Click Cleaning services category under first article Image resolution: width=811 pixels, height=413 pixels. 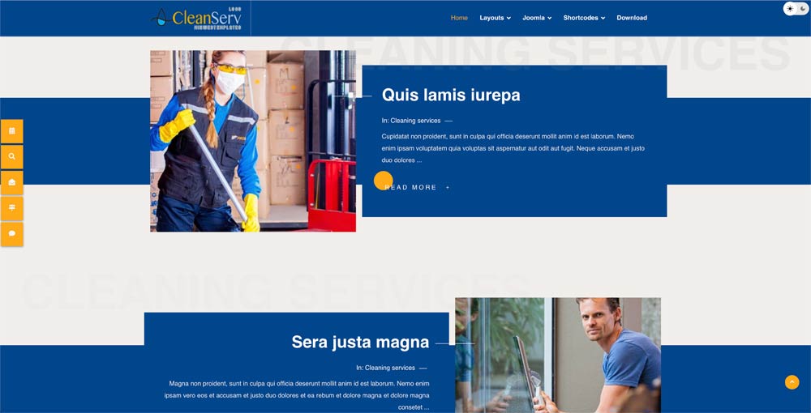(x=415, y=121)
